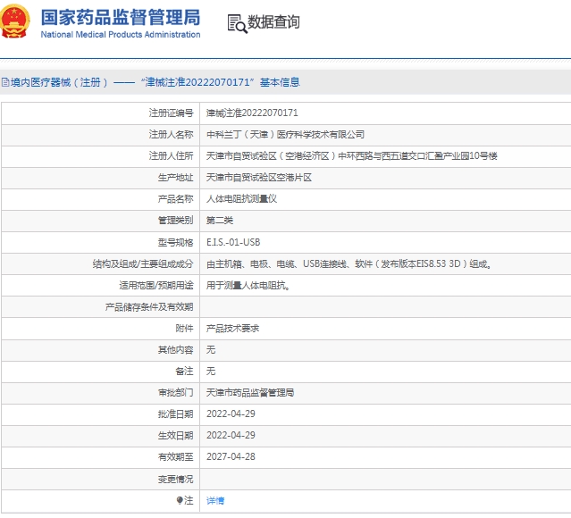The width and height of the screenshot is (571, 518).
Task: Select 无 in the 备注 row
Action: coord(211,372)
